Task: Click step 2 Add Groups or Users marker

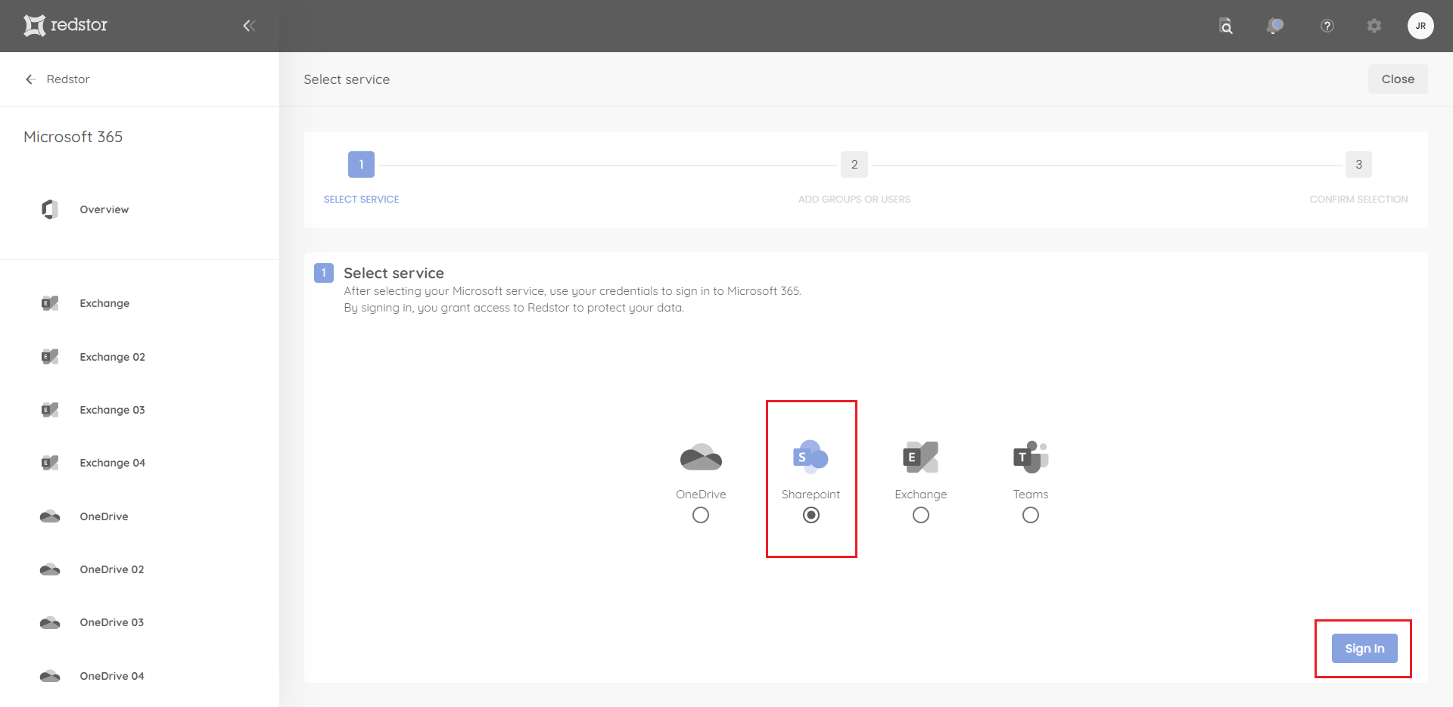Action: (x=854, y=164)
